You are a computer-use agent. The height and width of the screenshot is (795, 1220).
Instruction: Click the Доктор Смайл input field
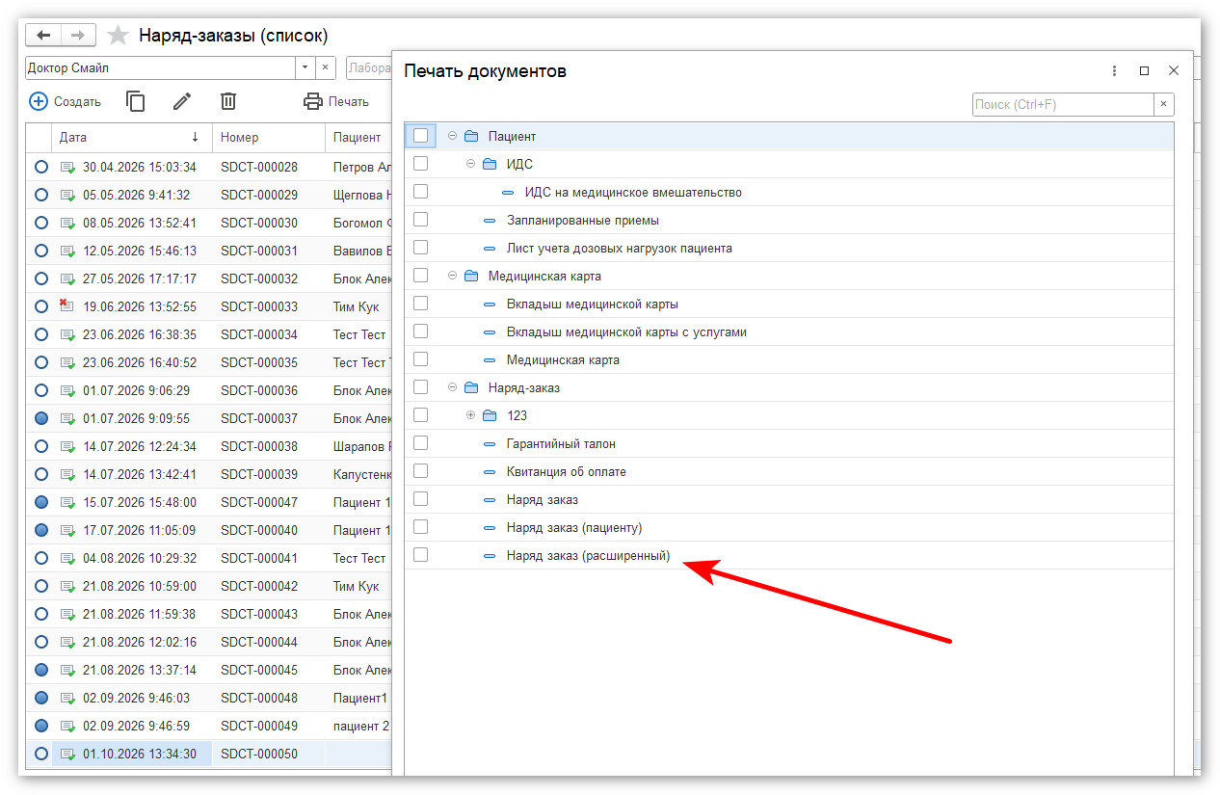point(160,67)
